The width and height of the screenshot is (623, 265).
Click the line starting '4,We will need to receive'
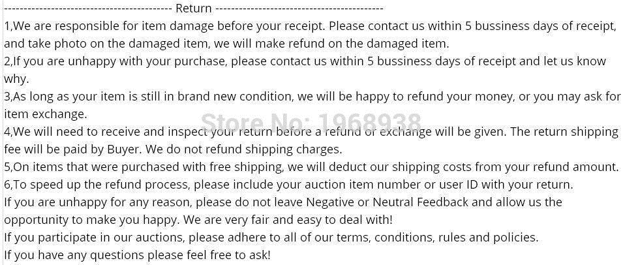[x=312, y=132]
